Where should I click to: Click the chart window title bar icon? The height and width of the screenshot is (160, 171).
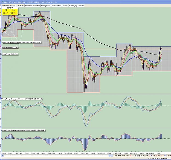coord(3,2)
